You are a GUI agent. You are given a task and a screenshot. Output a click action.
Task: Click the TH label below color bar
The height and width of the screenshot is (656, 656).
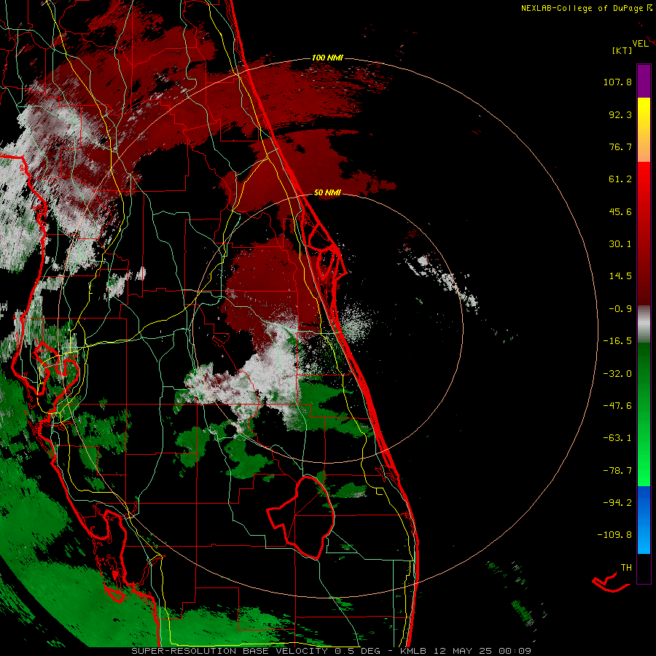(626, 568)
